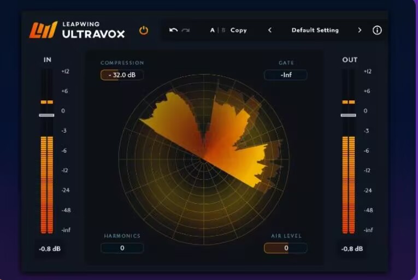
Task: Click the OUT meter peak hold marker
Action: (x=349, y=102)
